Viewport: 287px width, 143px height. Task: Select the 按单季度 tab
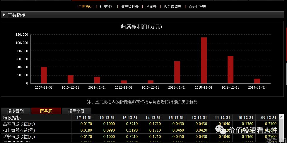[x=76, y=111]
